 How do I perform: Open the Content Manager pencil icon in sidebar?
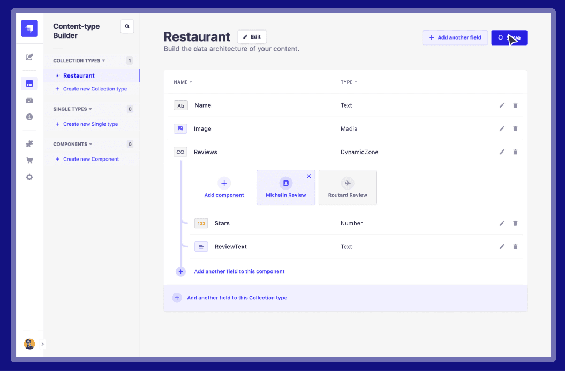(29, 57)
